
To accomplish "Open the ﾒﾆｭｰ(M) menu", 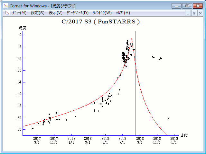I will pos(19,13).
